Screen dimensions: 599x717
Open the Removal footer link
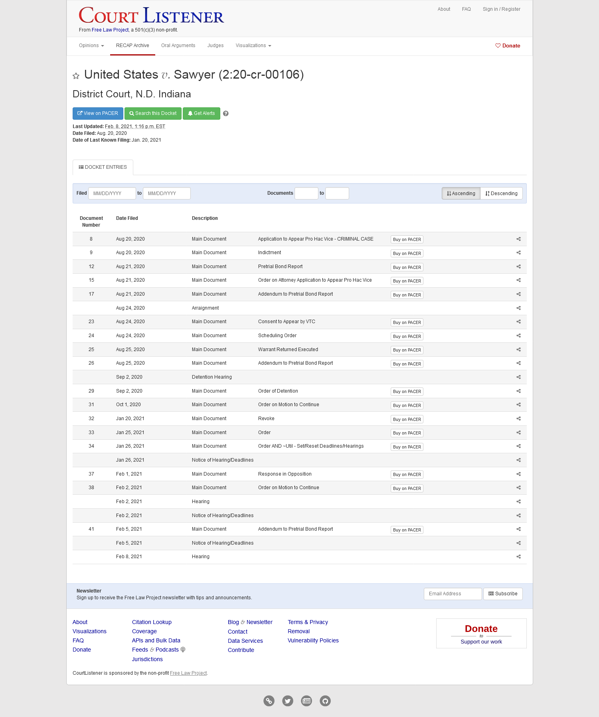(299, 631)
